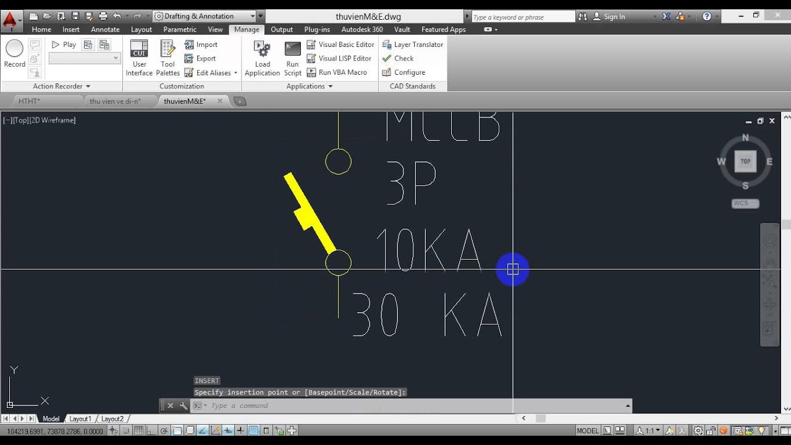Toggle Grid Display in status bar
The height and width of the screenshot is (445, 791).
[138, 431]
